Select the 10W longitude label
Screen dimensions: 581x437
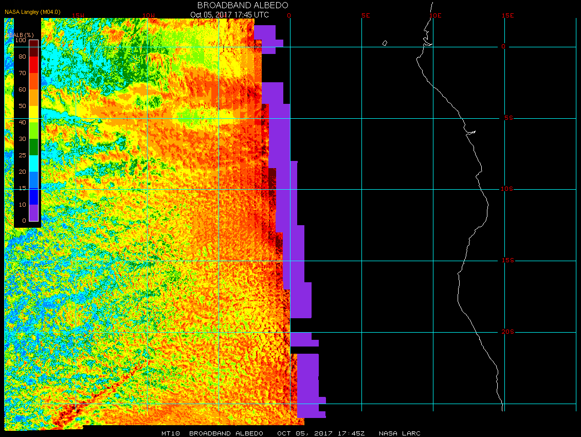click(149, 15)
